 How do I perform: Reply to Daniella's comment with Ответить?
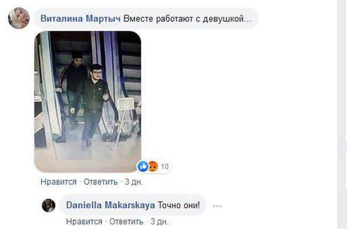click(x=126, y=221)
